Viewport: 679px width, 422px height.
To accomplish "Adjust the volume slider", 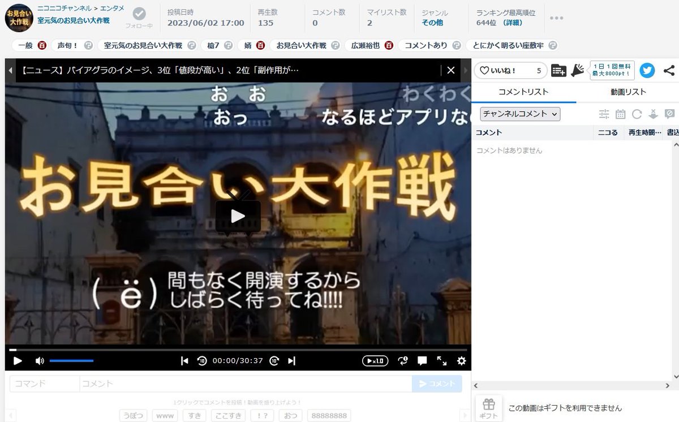I will point(72,360).
